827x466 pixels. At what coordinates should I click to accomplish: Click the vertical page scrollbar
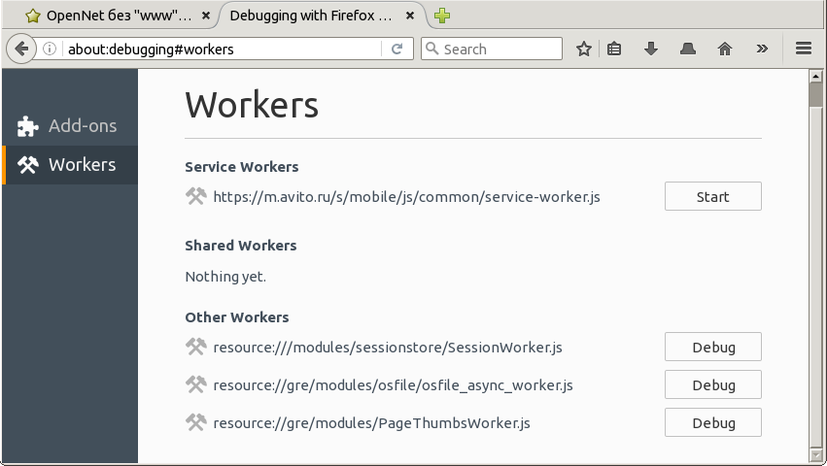pos(815,262)
